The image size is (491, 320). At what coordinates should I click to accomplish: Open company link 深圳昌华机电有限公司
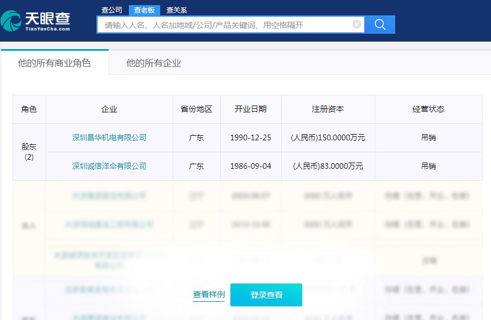pyautogui.click(x=109, y=137)
